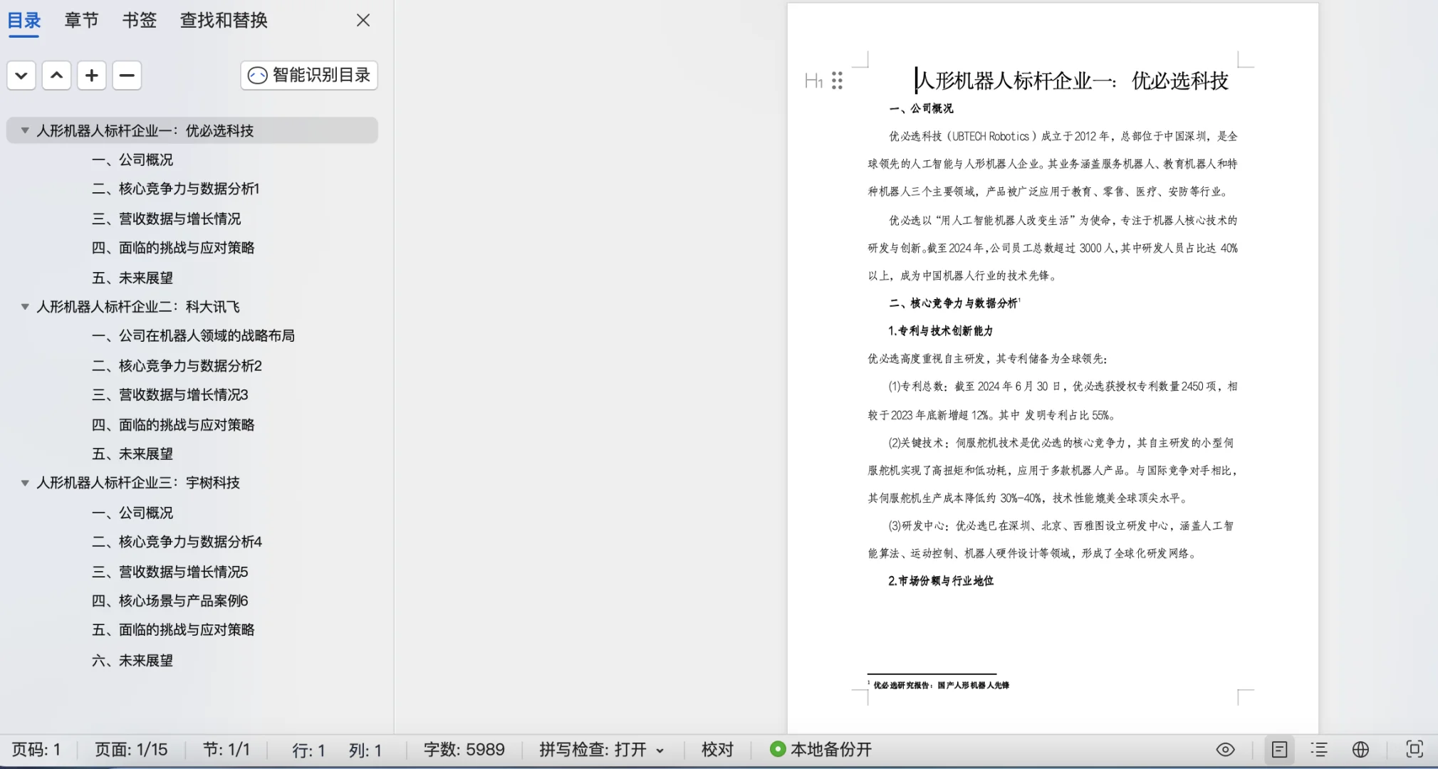Switch to web layout globe icon
Viewport: 1438px width, 769px height.
1360,750
